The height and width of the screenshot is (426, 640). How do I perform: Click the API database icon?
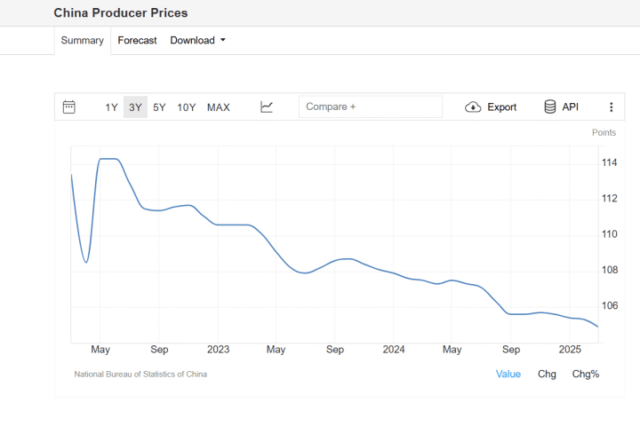coord(550,107)
